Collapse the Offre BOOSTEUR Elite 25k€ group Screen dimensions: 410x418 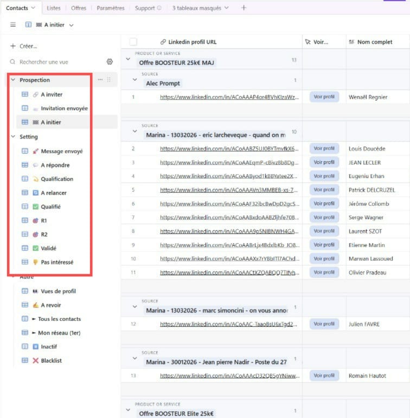click(128, 410)
